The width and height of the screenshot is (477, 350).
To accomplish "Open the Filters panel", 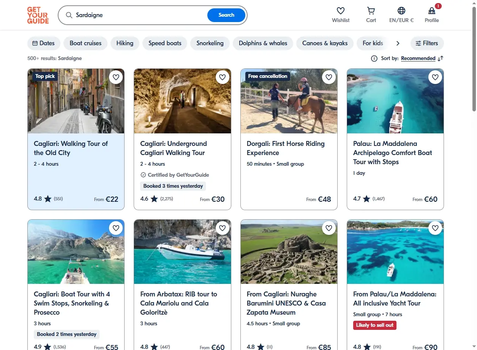I will pos(427,43).
